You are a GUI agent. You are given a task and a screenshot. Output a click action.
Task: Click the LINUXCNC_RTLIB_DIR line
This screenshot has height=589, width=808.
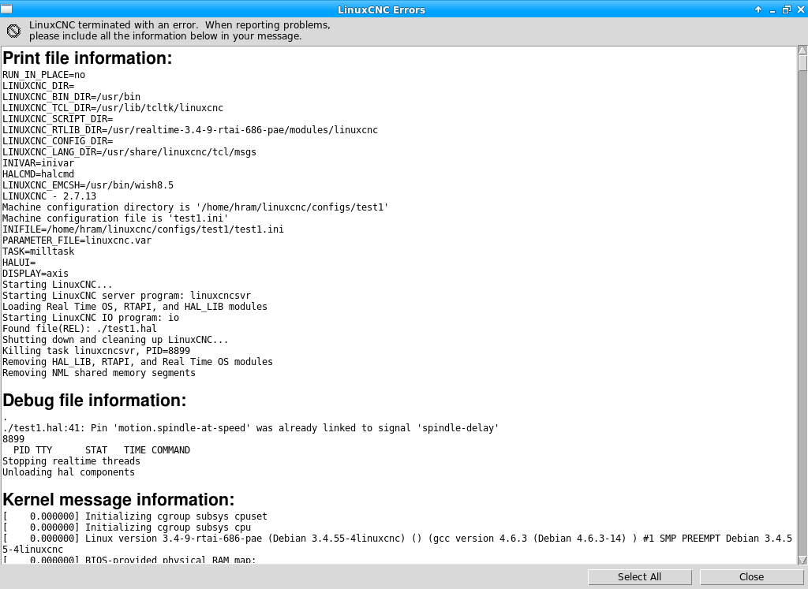click(x=190, y=130)
